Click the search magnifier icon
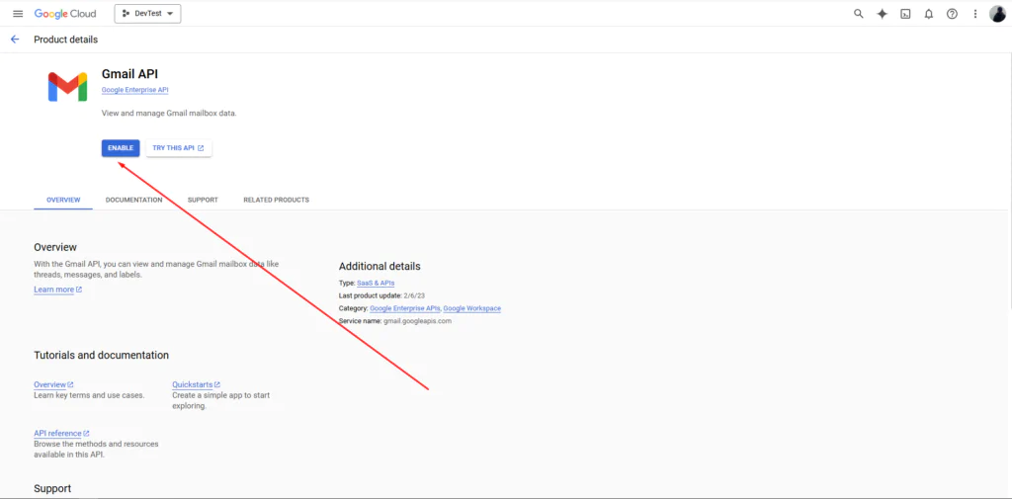1012x499 pixels. coord(859,14)
